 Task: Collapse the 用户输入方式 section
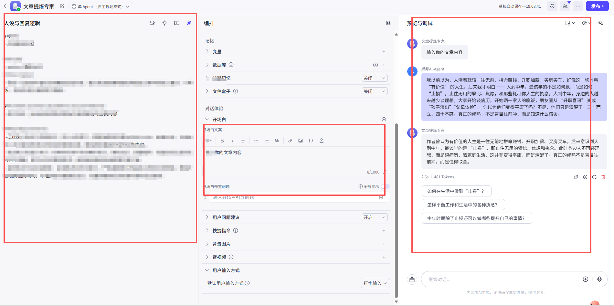[207, 270]
